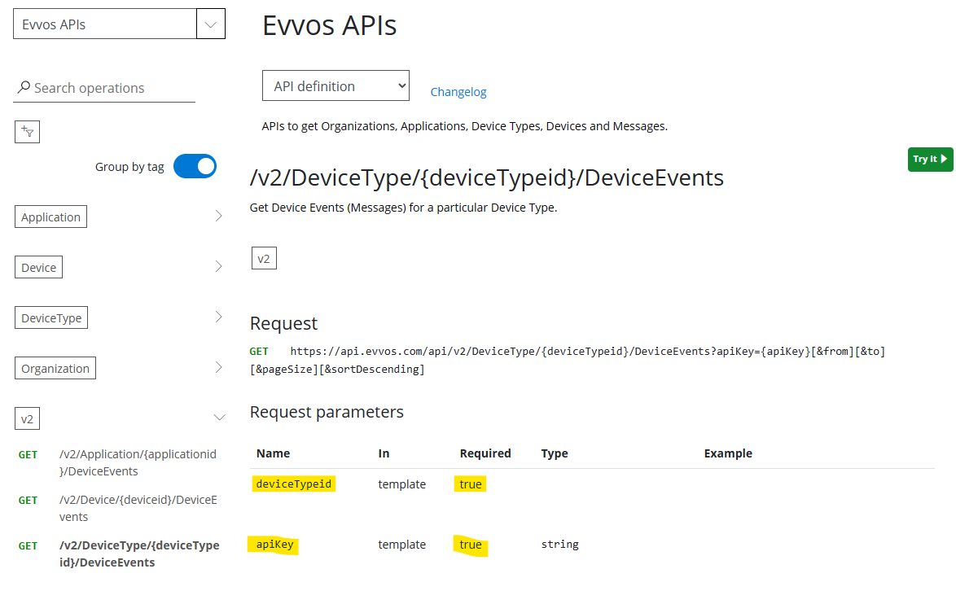
Task: Click the Type column header
Action: [x=555, y=453]
